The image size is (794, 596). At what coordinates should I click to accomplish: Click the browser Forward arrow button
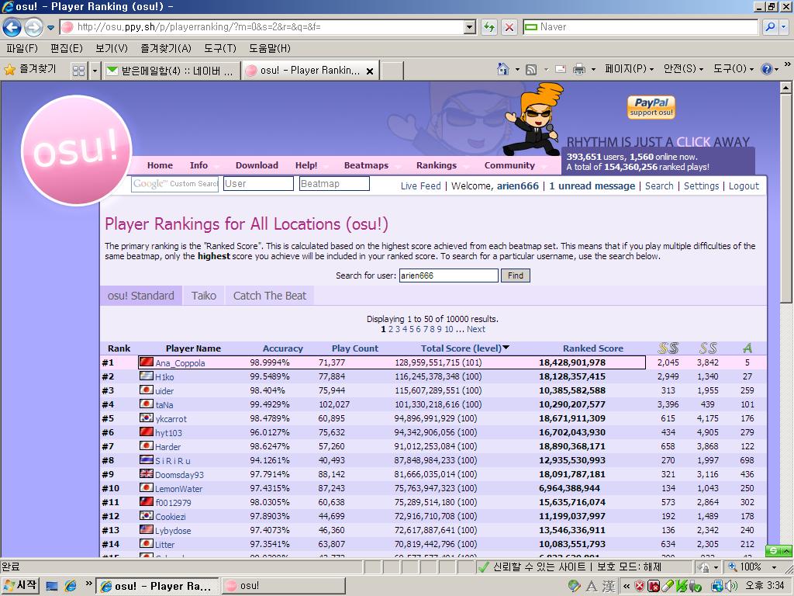point(33,27)
